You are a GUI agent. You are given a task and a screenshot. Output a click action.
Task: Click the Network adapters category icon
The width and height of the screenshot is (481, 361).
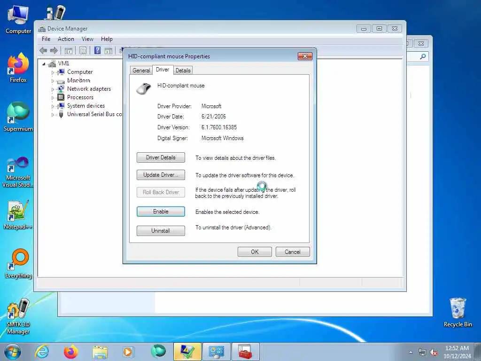pyautogui.click(x=61, y=89)
